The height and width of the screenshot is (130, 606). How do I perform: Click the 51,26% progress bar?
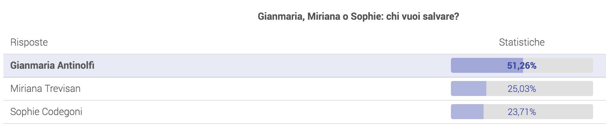pos(522,65)
